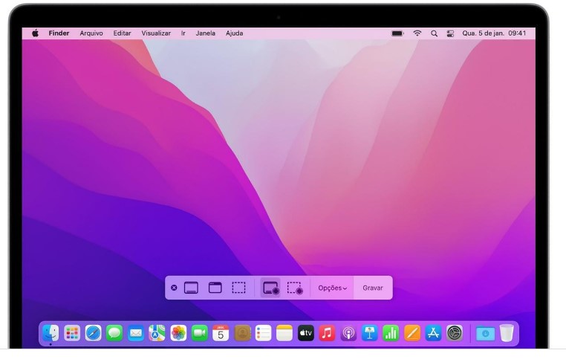
Task: Open the Finder menu in menu bar
Action: pos(59,33)
